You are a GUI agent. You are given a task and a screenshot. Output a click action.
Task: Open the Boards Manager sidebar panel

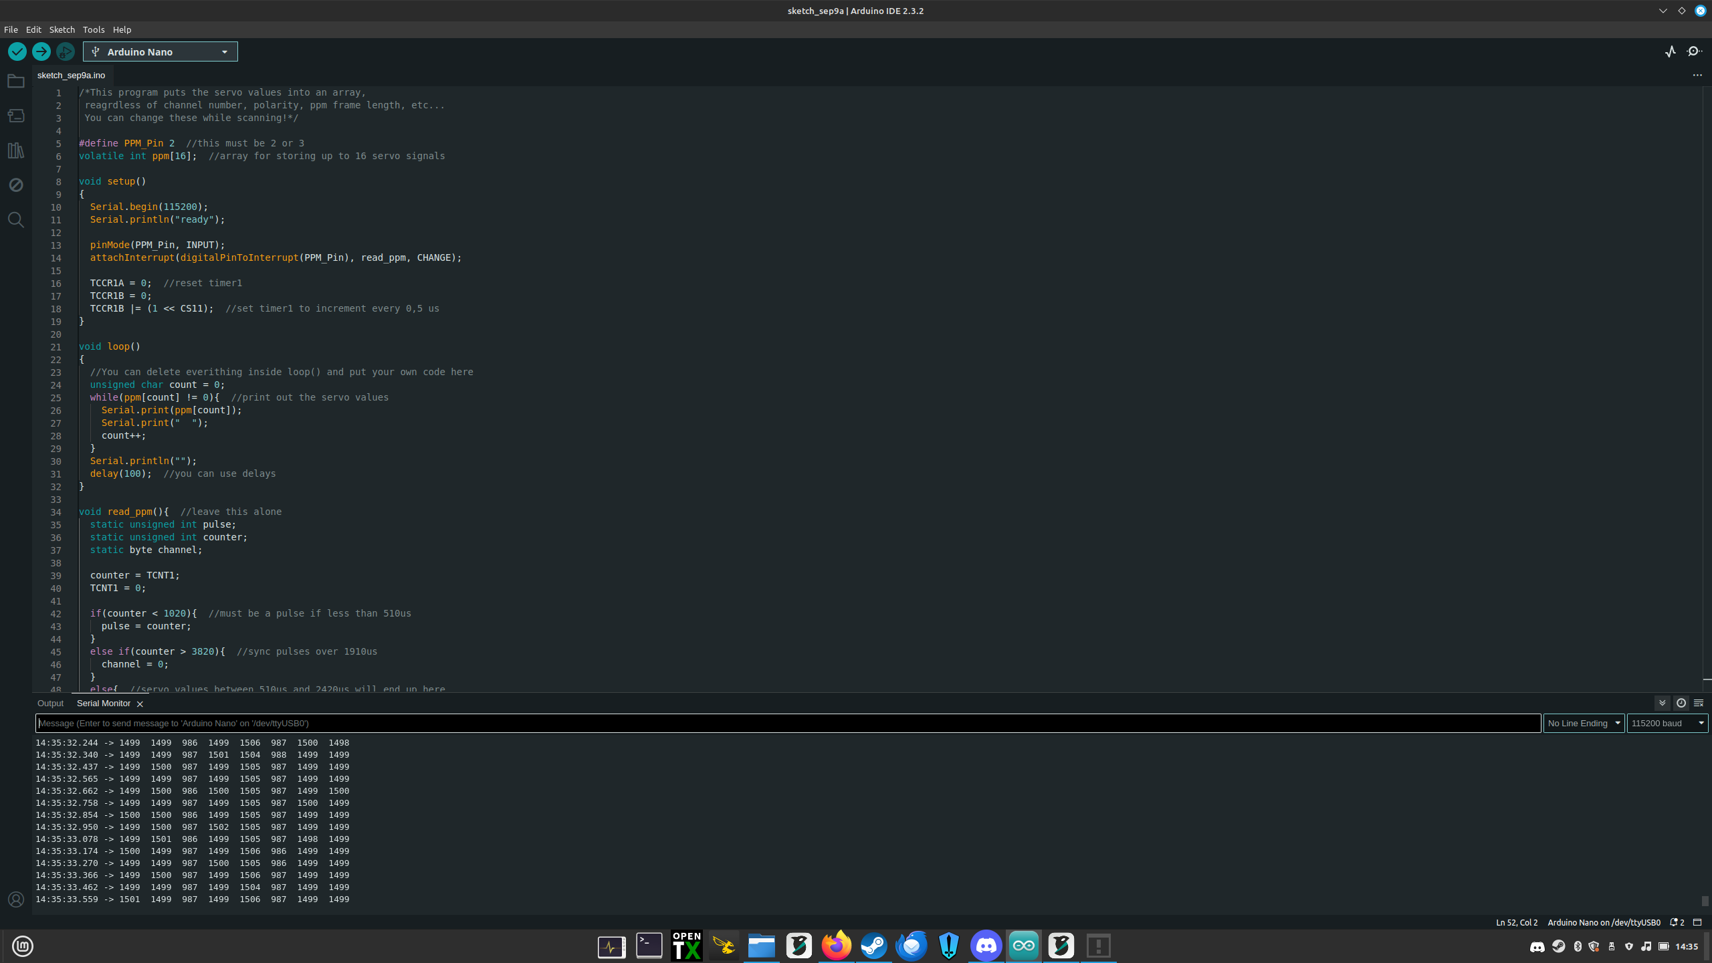tap(16, 116)
